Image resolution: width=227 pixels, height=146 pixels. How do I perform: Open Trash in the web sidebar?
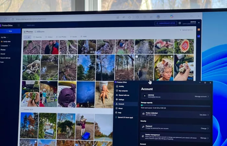[2, 62]
